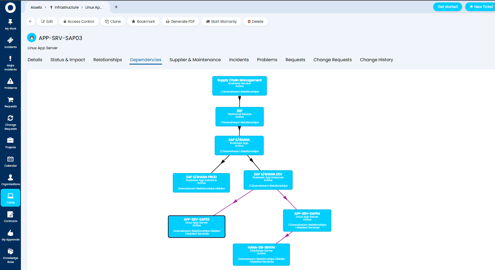495x270 pixels.
Task: Click the application logo at top left
Action: pyautogui.click(x=10, y=8)
